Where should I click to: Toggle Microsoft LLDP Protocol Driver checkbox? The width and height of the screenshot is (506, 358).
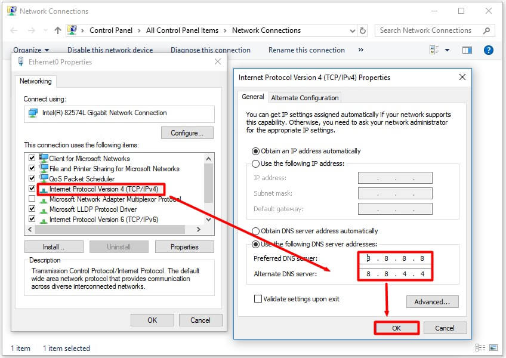(x=32, y=209)
